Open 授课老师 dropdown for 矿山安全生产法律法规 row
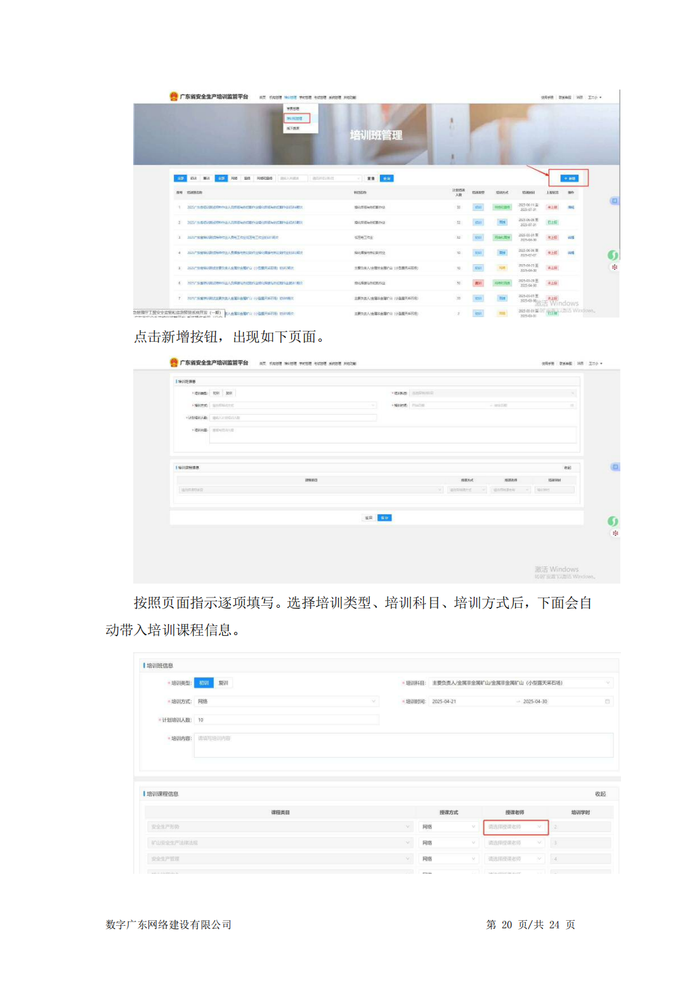Image resolution: width=699 pixels, height=990 pixels. click(x=515, y=843)
